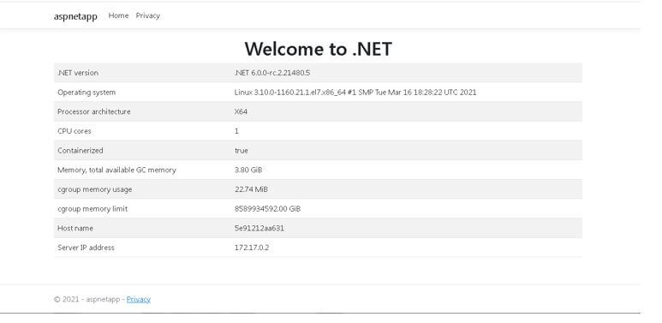
Task: Select the '.NET 6.0.0-rc.2.21480.5' value
Action: point(272,73)
